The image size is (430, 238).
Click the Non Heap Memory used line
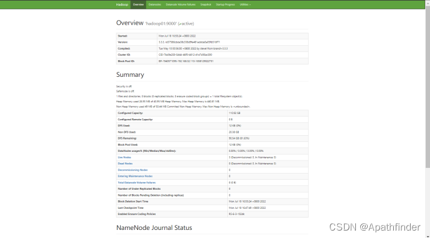(x=183, y=107)
